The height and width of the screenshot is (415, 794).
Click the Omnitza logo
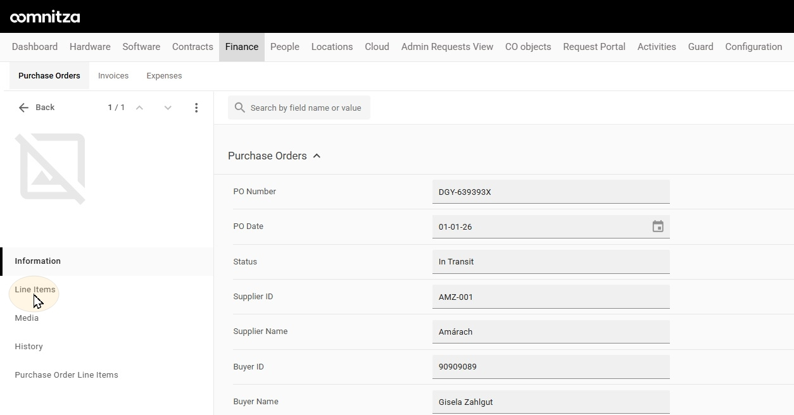[45, 17]
